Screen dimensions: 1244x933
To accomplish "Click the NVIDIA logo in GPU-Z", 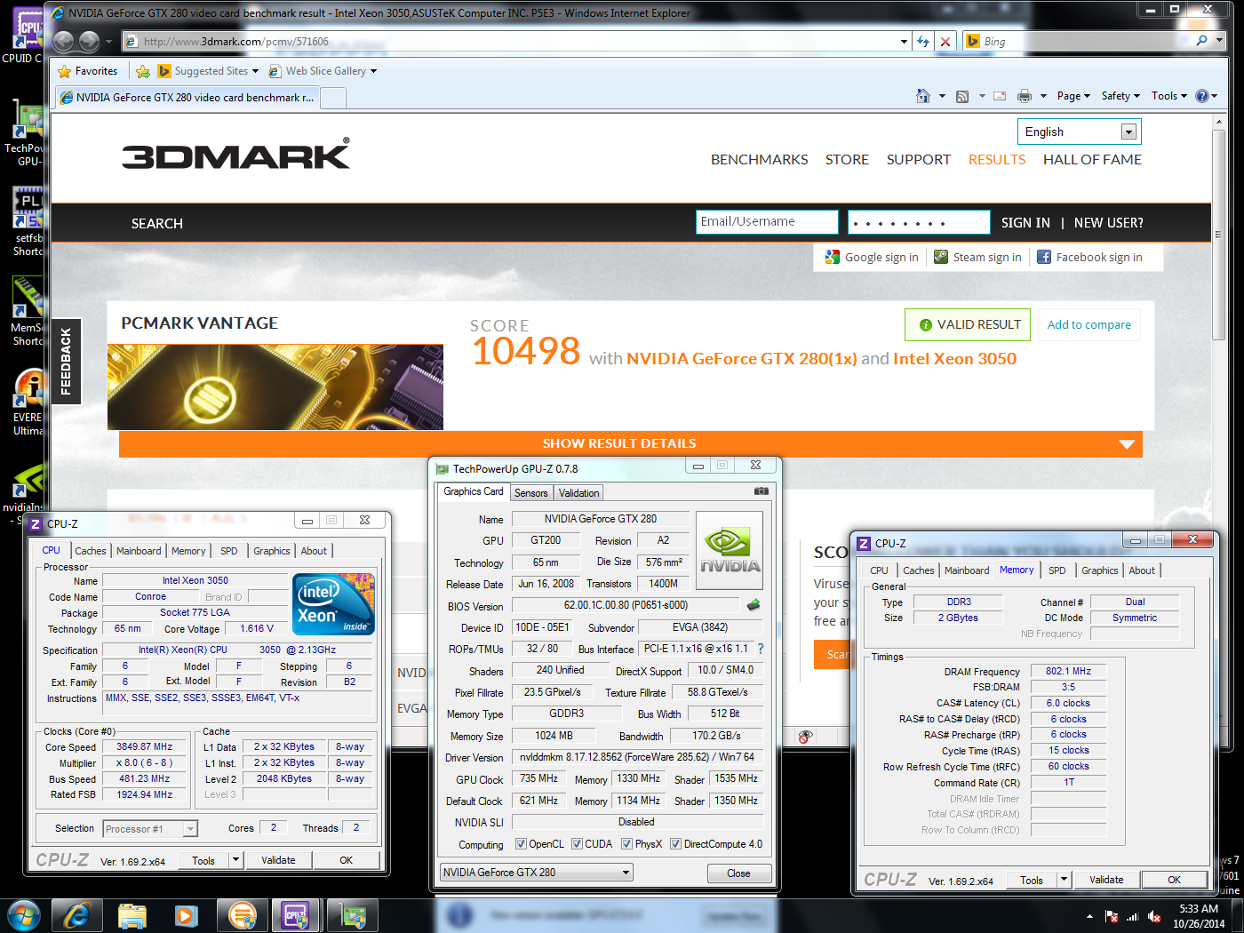I will [730, 551].
